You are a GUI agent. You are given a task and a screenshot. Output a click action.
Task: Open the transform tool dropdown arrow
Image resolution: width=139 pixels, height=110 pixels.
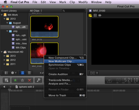point(97,73)
